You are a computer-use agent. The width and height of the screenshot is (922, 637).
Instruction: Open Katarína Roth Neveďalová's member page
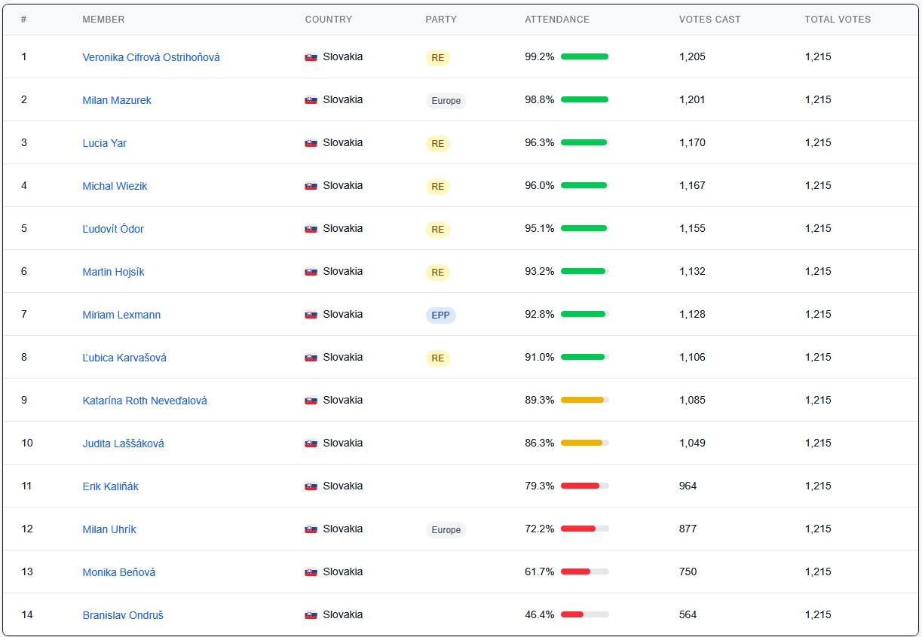point(145,401)
